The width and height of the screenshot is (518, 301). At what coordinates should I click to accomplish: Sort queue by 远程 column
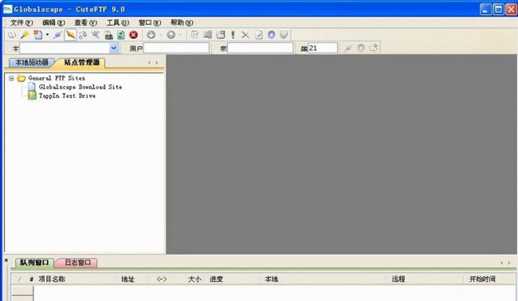398,279
